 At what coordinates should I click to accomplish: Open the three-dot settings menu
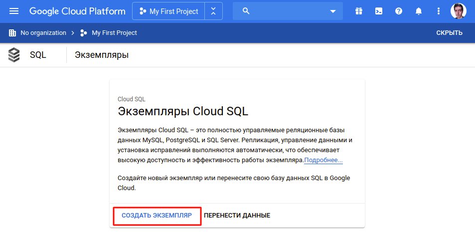pyautogui.click(x=439, y=11)
